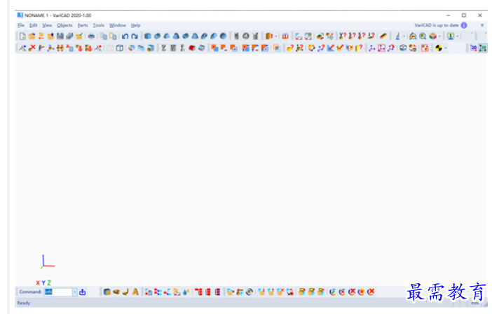Image resolution: width=492 pixels, height=314 pixels.
Task: Switch to 3D modeling mode
Action: 483,48
